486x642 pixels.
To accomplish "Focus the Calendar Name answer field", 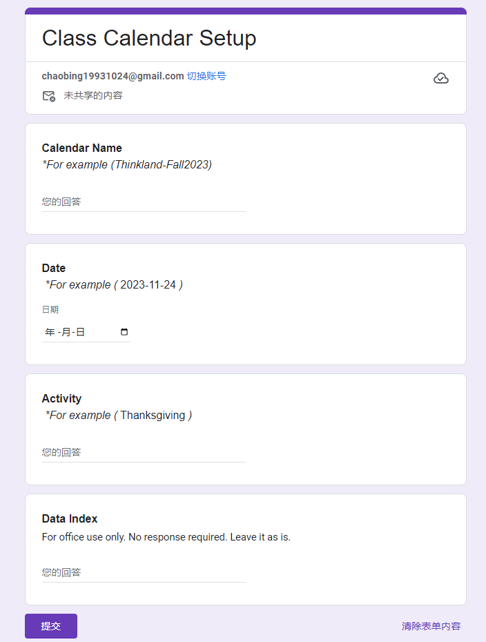I will click(144, 202).
